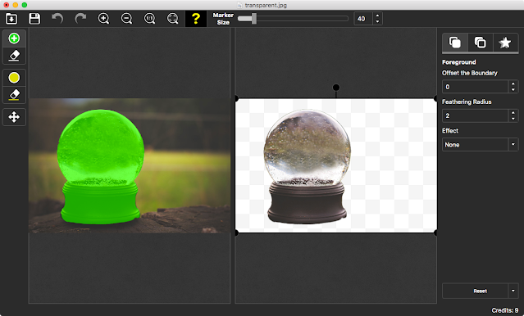This screenshot has height=316, width=524.
Task: Select the green foreground marker tool
Action: click(x=14, y=38)
